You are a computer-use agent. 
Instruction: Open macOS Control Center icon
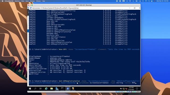[152, 1]
